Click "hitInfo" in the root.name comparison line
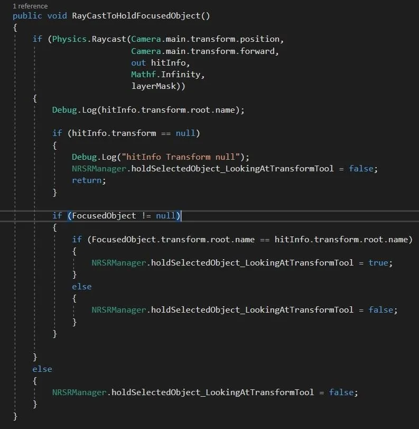Viewport: 419px width, 429px height. 292,240
